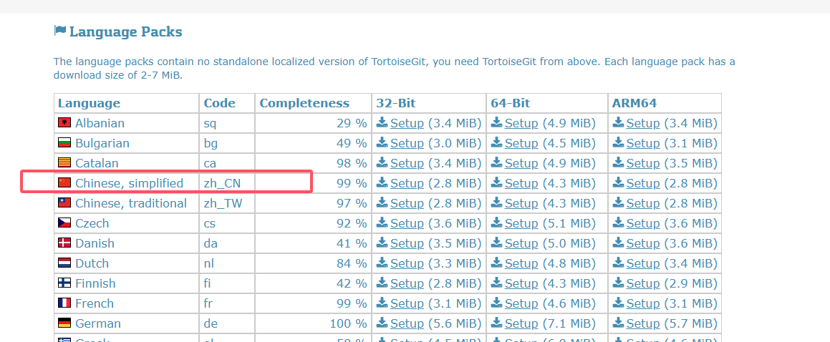830x342 pixels.
Task: Download Czech 64-Bit Setup link
Action: pyautogui.click(x=521, y=224)
